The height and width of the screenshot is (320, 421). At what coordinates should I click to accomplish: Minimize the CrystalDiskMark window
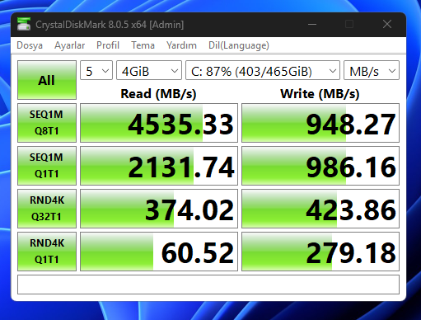(312, 24)
